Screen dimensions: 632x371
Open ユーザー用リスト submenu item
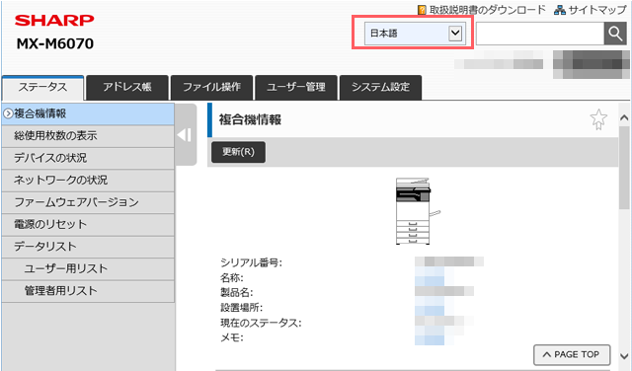pyautogui.click(x=88, y=269)
